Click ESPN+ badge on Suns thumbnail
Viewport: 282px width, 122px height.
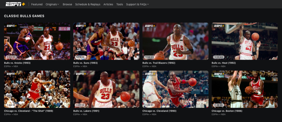click(80, 26)
